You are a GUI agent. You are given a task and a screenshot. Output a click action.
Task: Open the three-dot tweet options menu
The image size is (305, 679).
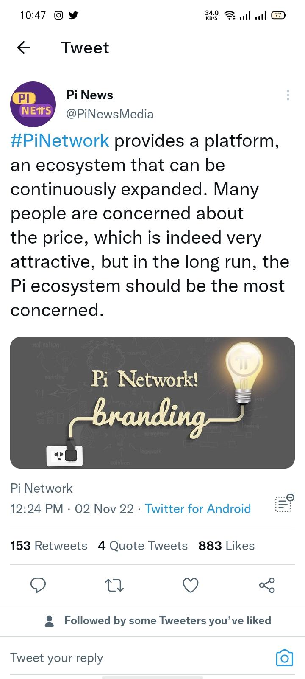click(288, 95)
